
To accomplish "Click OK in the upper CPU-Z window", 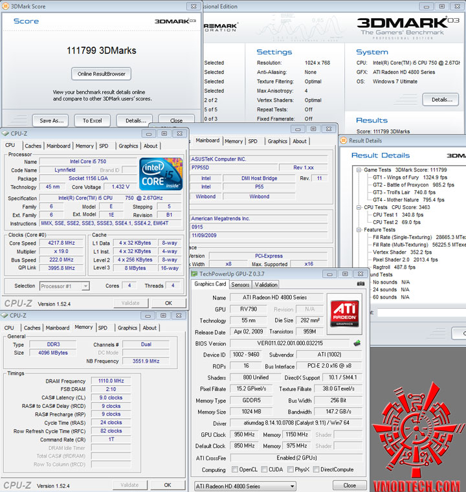I will click(168, 303).
